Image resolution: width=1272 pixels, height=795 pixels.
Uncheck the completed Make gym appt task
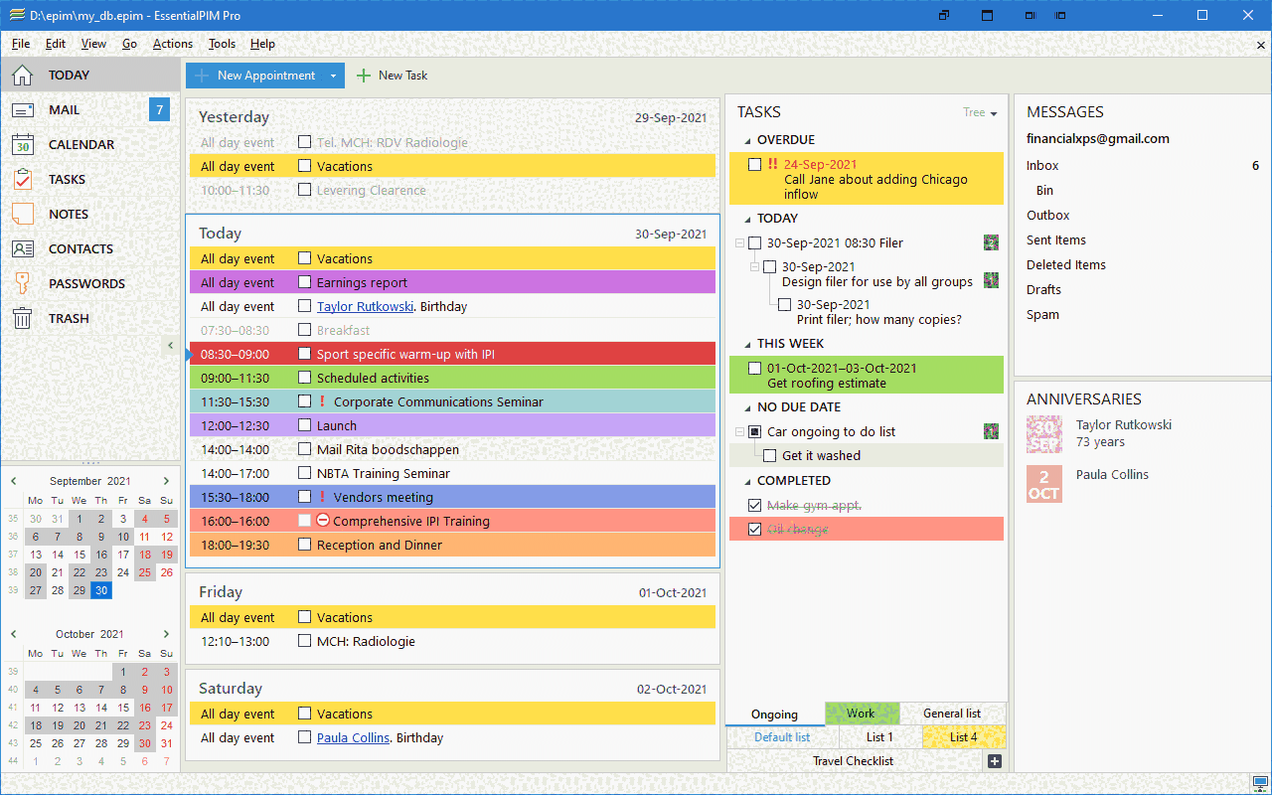tap(753, 505)
